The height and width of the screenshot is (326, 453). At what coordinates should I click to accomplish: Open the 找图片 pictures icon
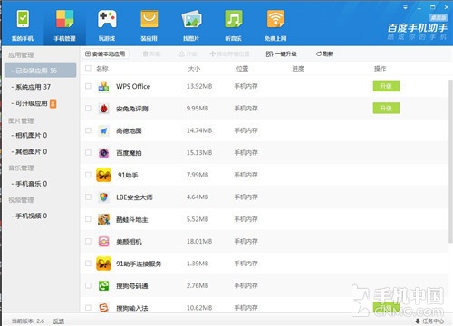coord(191,19)
